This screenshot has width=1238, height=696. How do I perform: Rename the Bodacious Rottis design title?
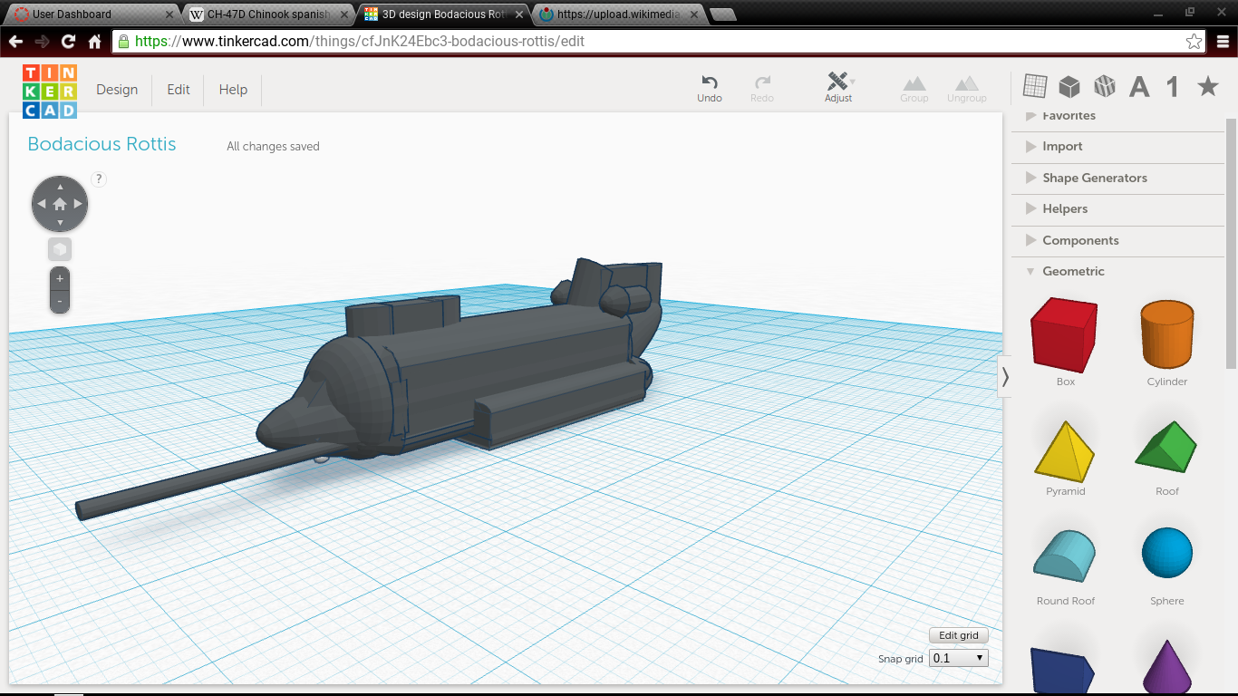[x=102, y=144]
